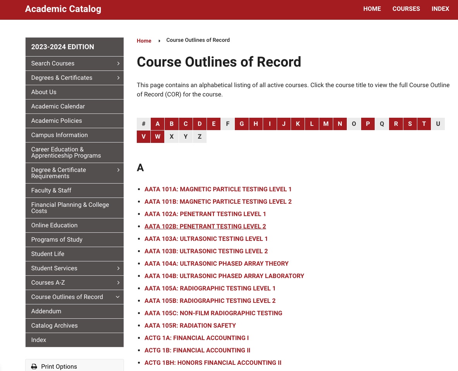Expand the Student Services submenu arrow
This screenshot has width=458, height=371.
coord(118,268)
